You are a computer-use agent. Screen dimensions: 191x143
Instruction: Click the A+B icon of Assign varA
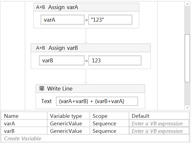[40, 7]
